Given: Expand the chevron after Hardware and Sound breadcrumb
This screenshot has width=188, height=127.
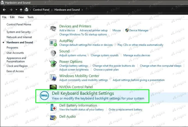Looking at the screenshot, I should point(82,10).
